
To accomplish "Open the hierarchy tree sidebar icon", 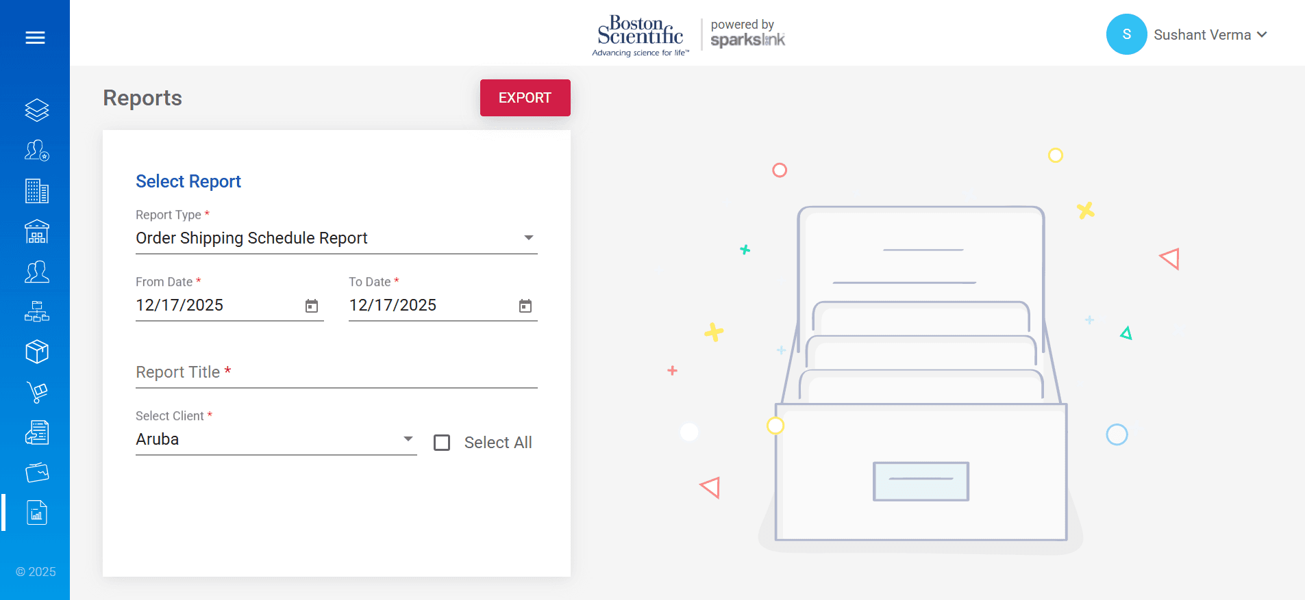I will [x=37, y=312].
